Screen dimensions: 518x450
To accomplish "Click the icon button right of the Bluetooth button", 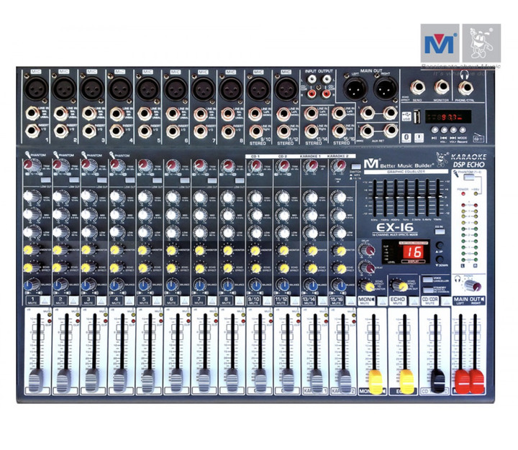I will click(x=419, y=137).
